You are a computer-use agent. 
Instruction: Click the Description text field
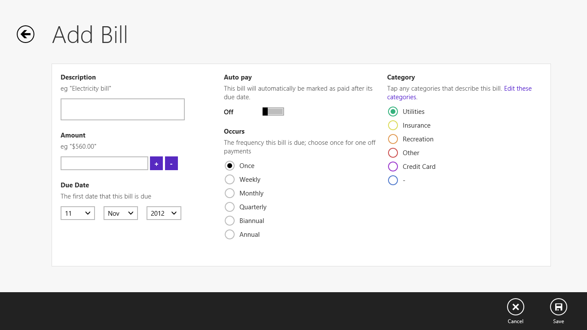coord(122,109)
